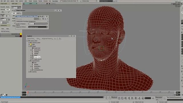Open the Default_Pass dropdown

[x=89, y=1]
